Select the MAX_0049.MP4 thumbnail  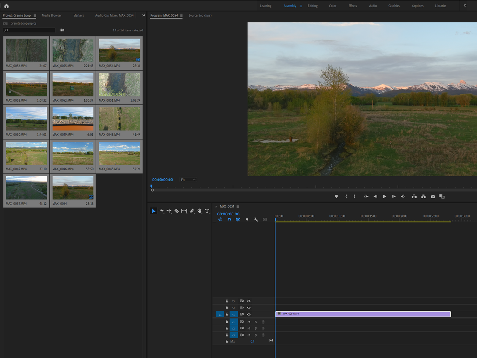73,119
